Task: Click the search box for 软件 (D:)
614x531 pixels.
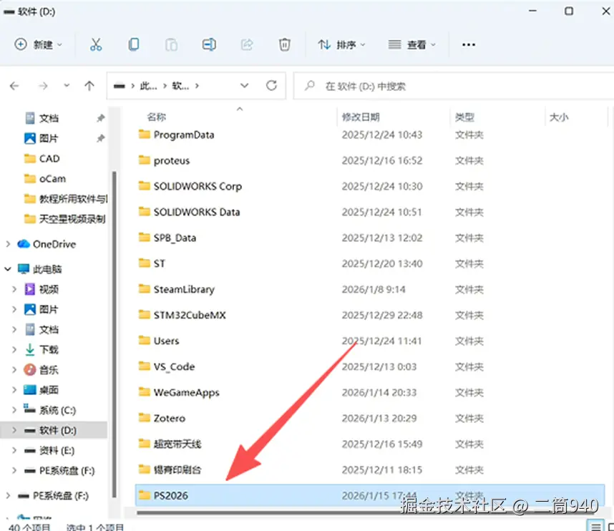Action: click(454, 86)
